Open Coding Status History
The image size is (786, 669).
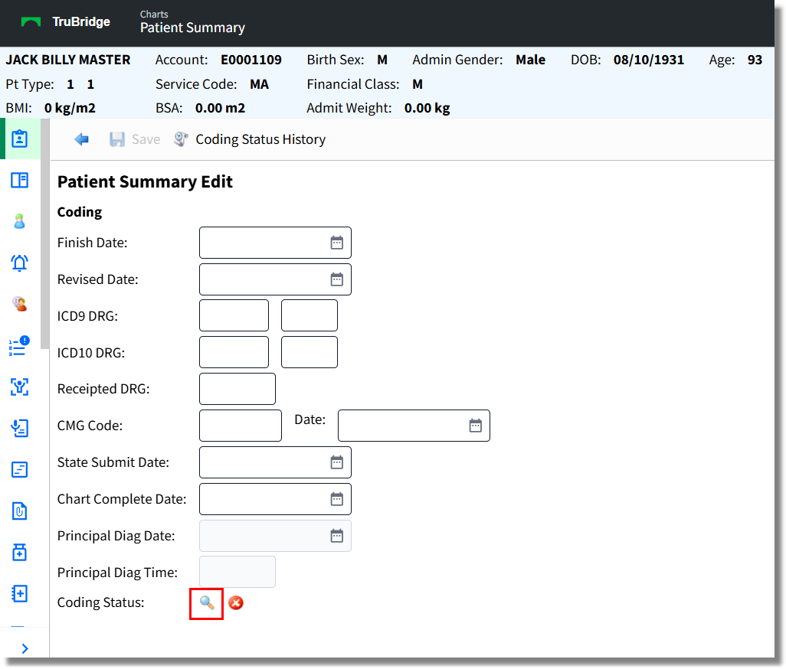click(250, 139)
